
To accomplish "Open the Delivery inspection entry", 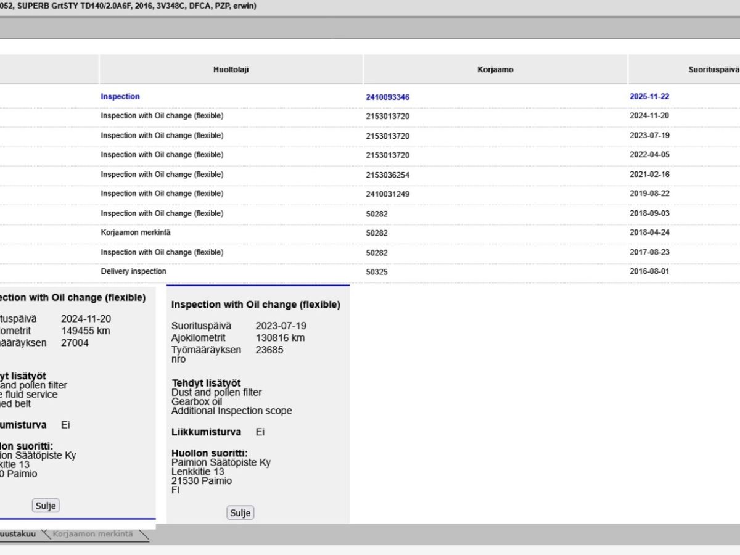I will point(133,271).
